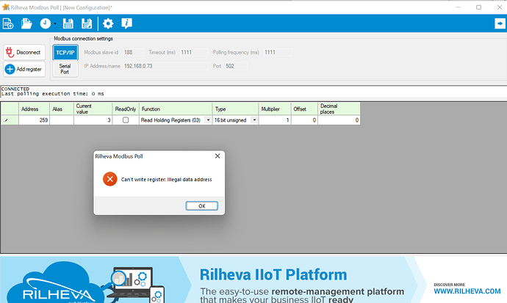The height and width of the screenshot is (303, 507).
Task: Click the Polling frequency field
Action: (x=278, y=52)
